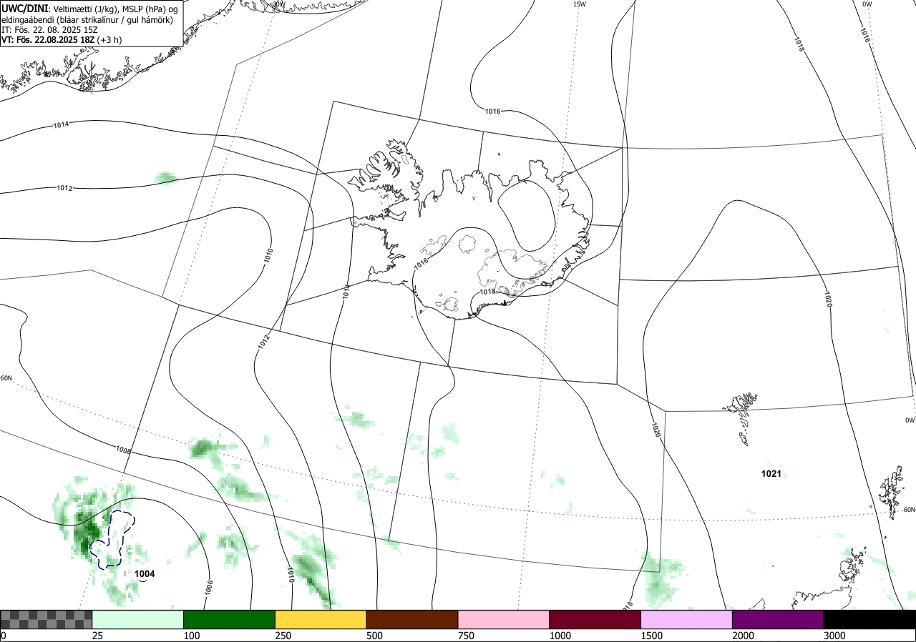
Task: Select the 1008 isobar label
Action: point(123,450)
